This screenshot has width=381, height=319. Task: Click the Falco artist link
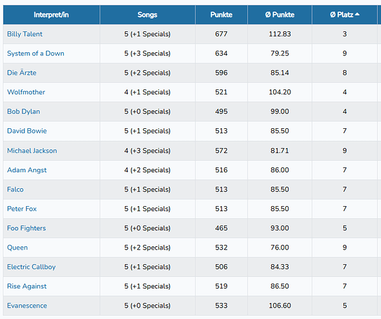[x=15, y=189]
